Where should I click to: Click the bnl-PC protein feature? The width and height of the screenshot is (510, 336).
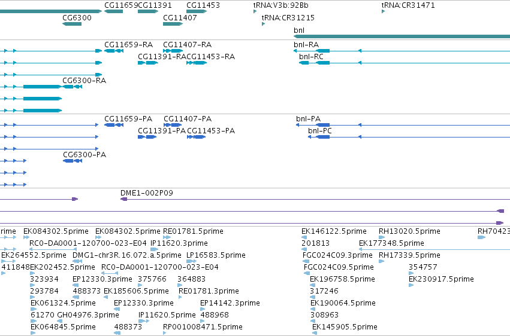pyautogui.click(x=409, y=137)
